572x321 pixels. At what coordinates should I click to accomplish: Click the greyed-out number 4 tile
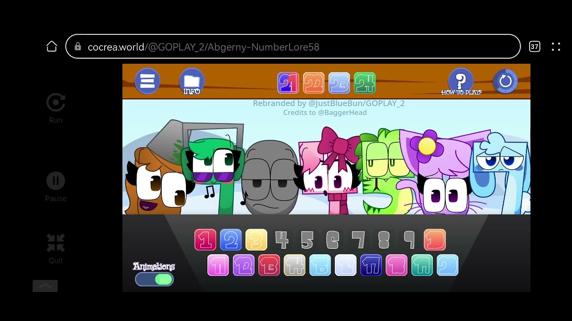point(282,240)
